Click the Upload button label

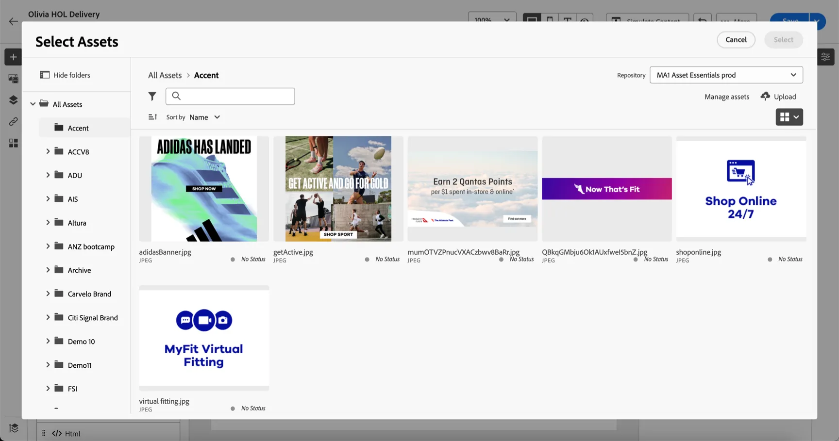(x=785, y=97)
